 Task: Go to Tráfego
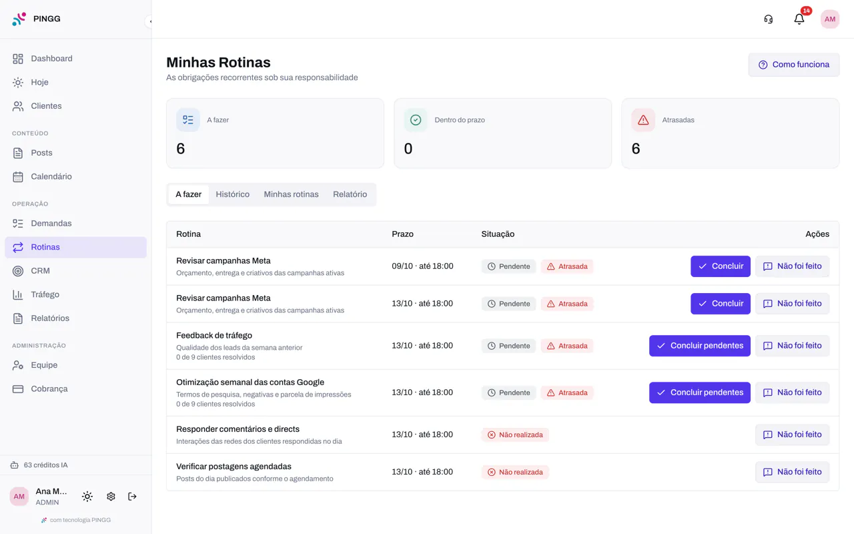(x=75, y=294)
